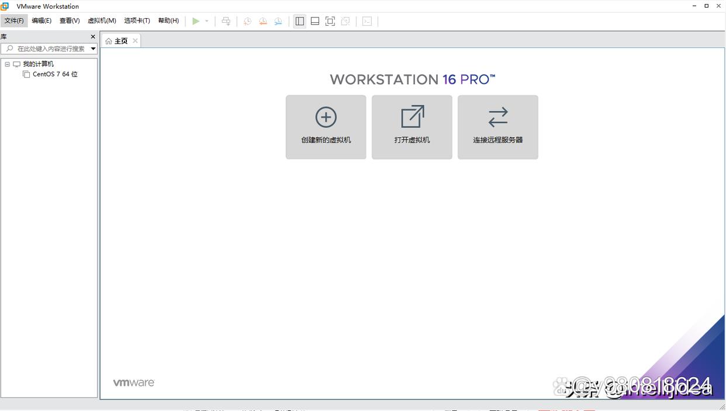The width and height of the screenshot is (726, 411).
Task: Click the green power on (play) icon
Action: click(196, 21)
